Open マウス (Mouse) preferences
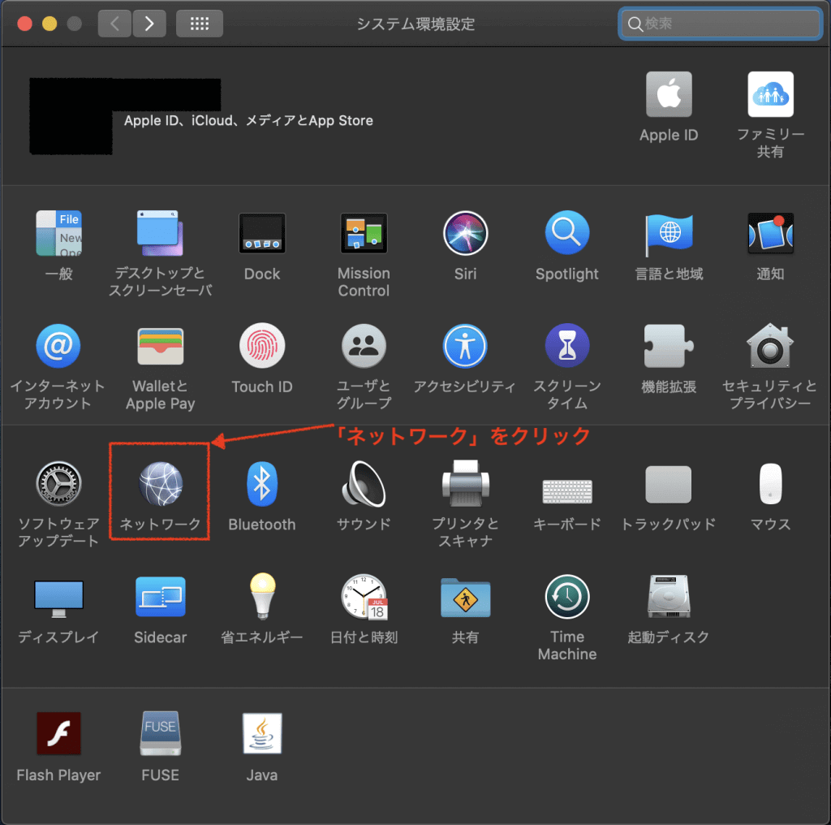Viewport: 831px width, 825px height. [x=771, y=483]
